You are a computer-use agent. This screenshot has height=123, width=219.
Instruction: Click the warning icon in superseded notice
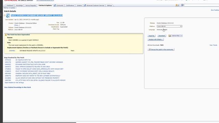coord(6,35)
